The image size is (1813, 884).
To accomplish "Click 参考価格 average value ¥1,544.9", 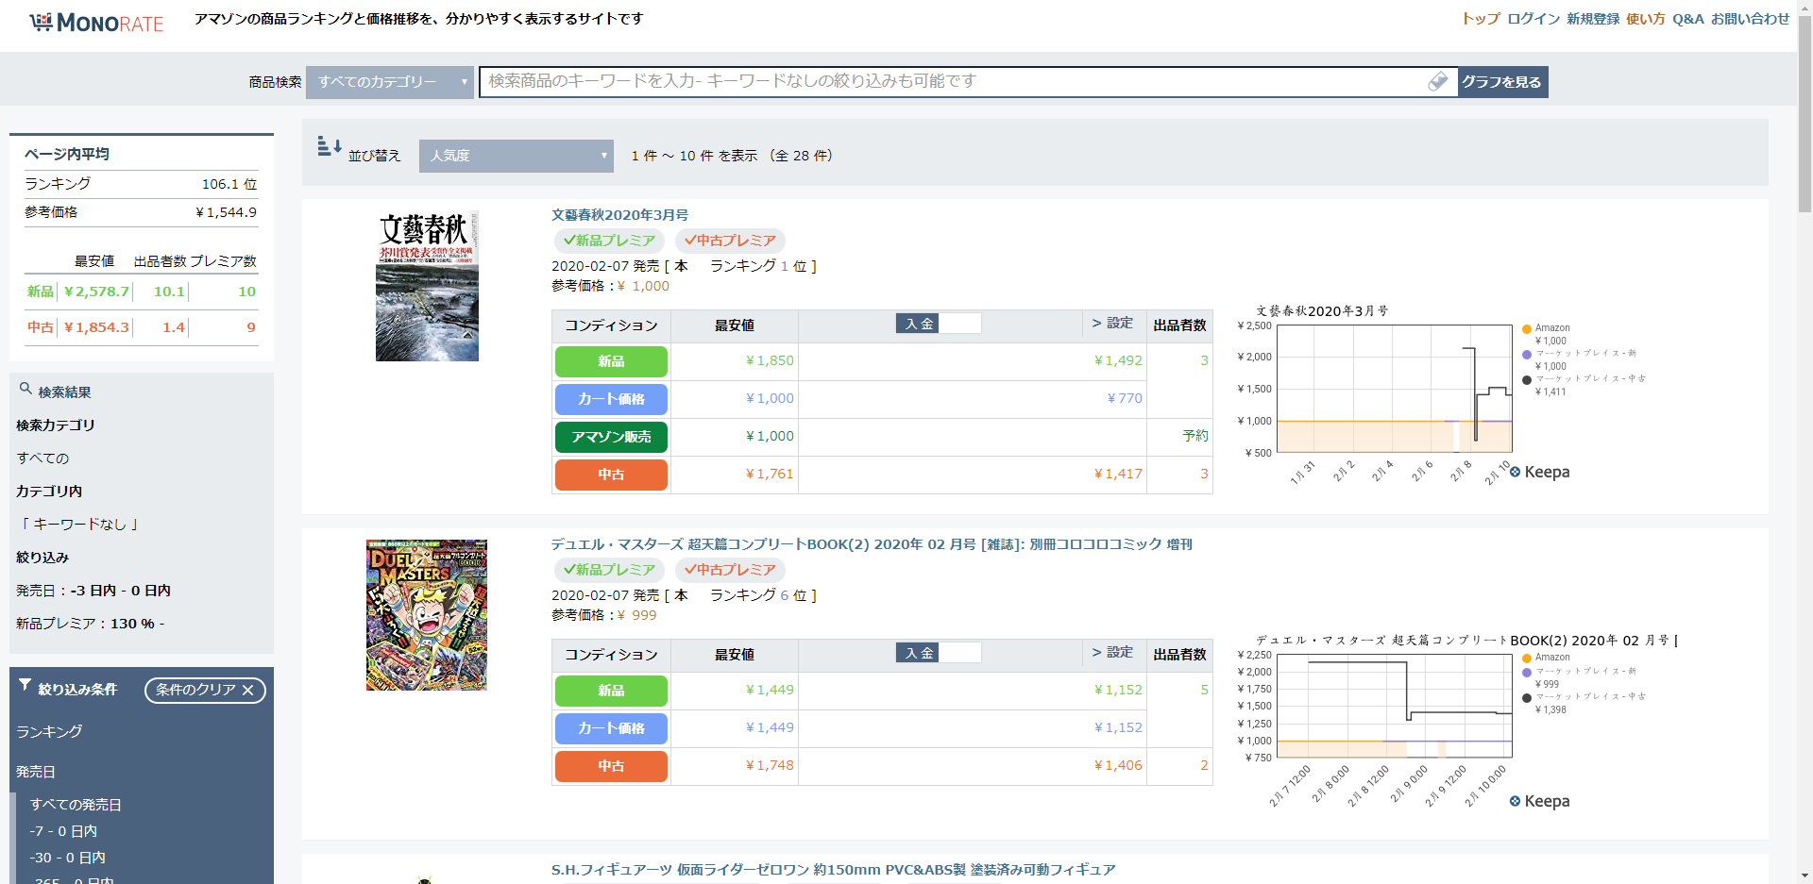I will click(226, 212).
